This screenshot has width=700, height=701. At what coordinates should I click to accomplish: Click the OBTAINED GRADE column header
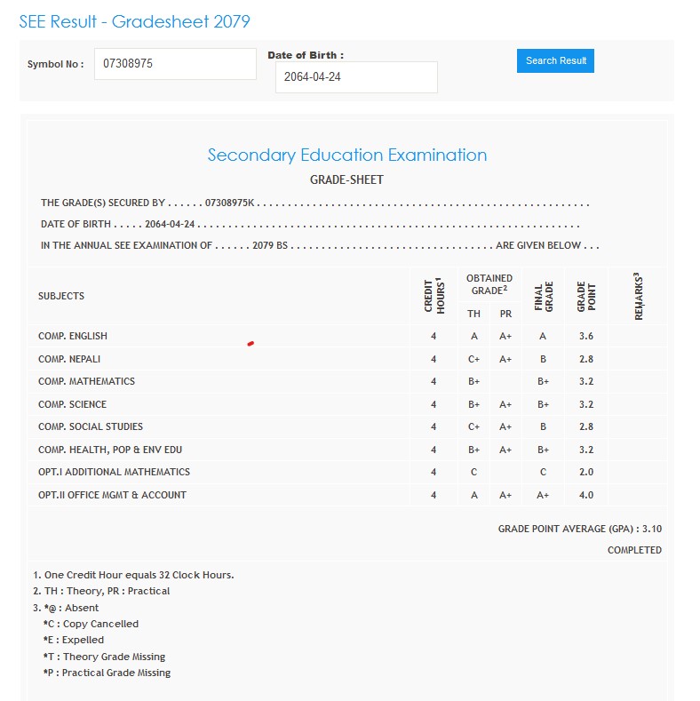pos(489,284)
